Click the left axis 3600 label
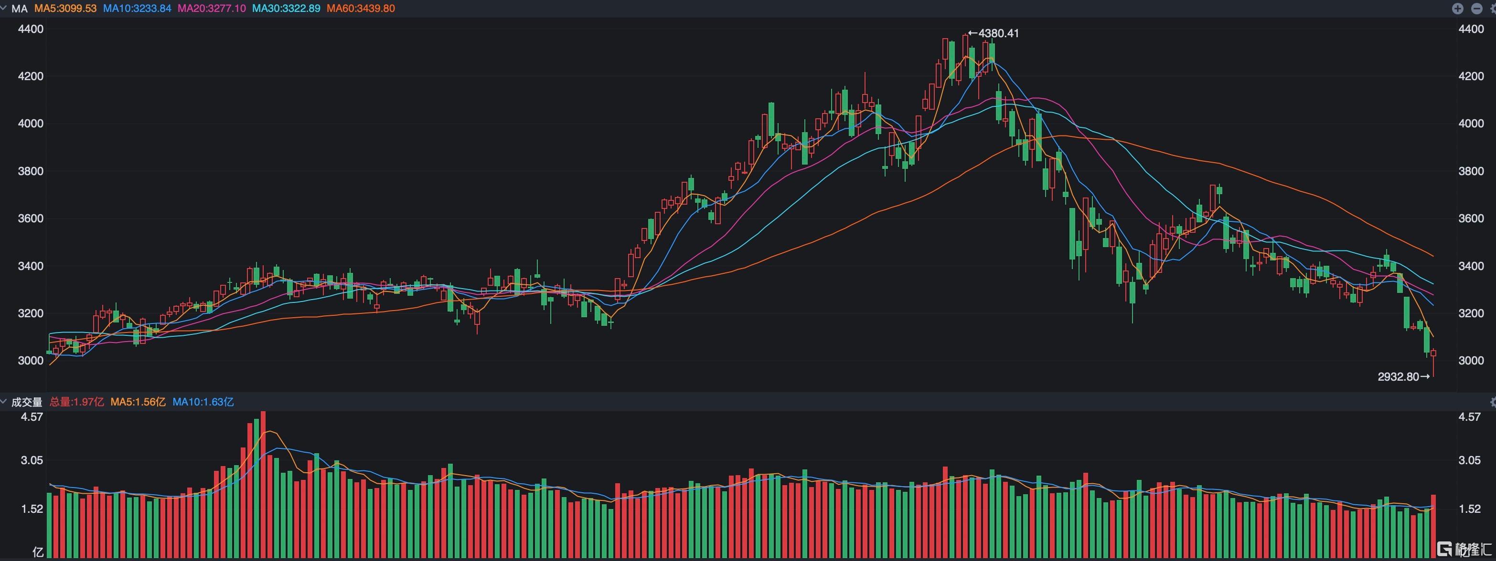Screen dimensions: 1496x561 [31, 218]
